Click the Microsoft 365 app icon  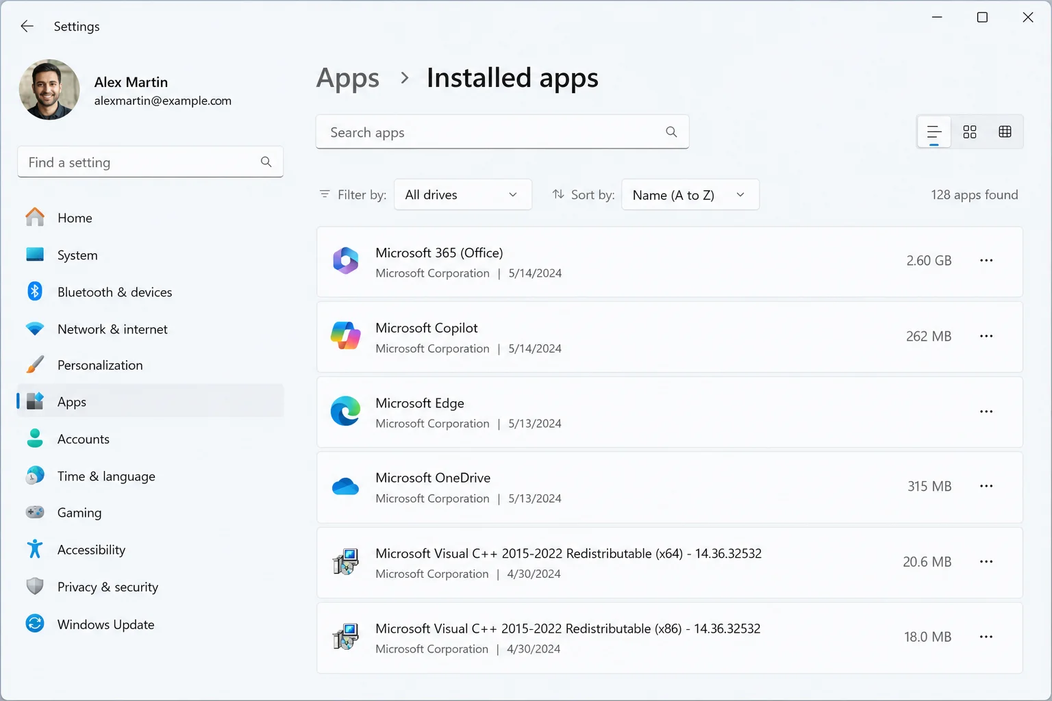click(x=346, y=261)
